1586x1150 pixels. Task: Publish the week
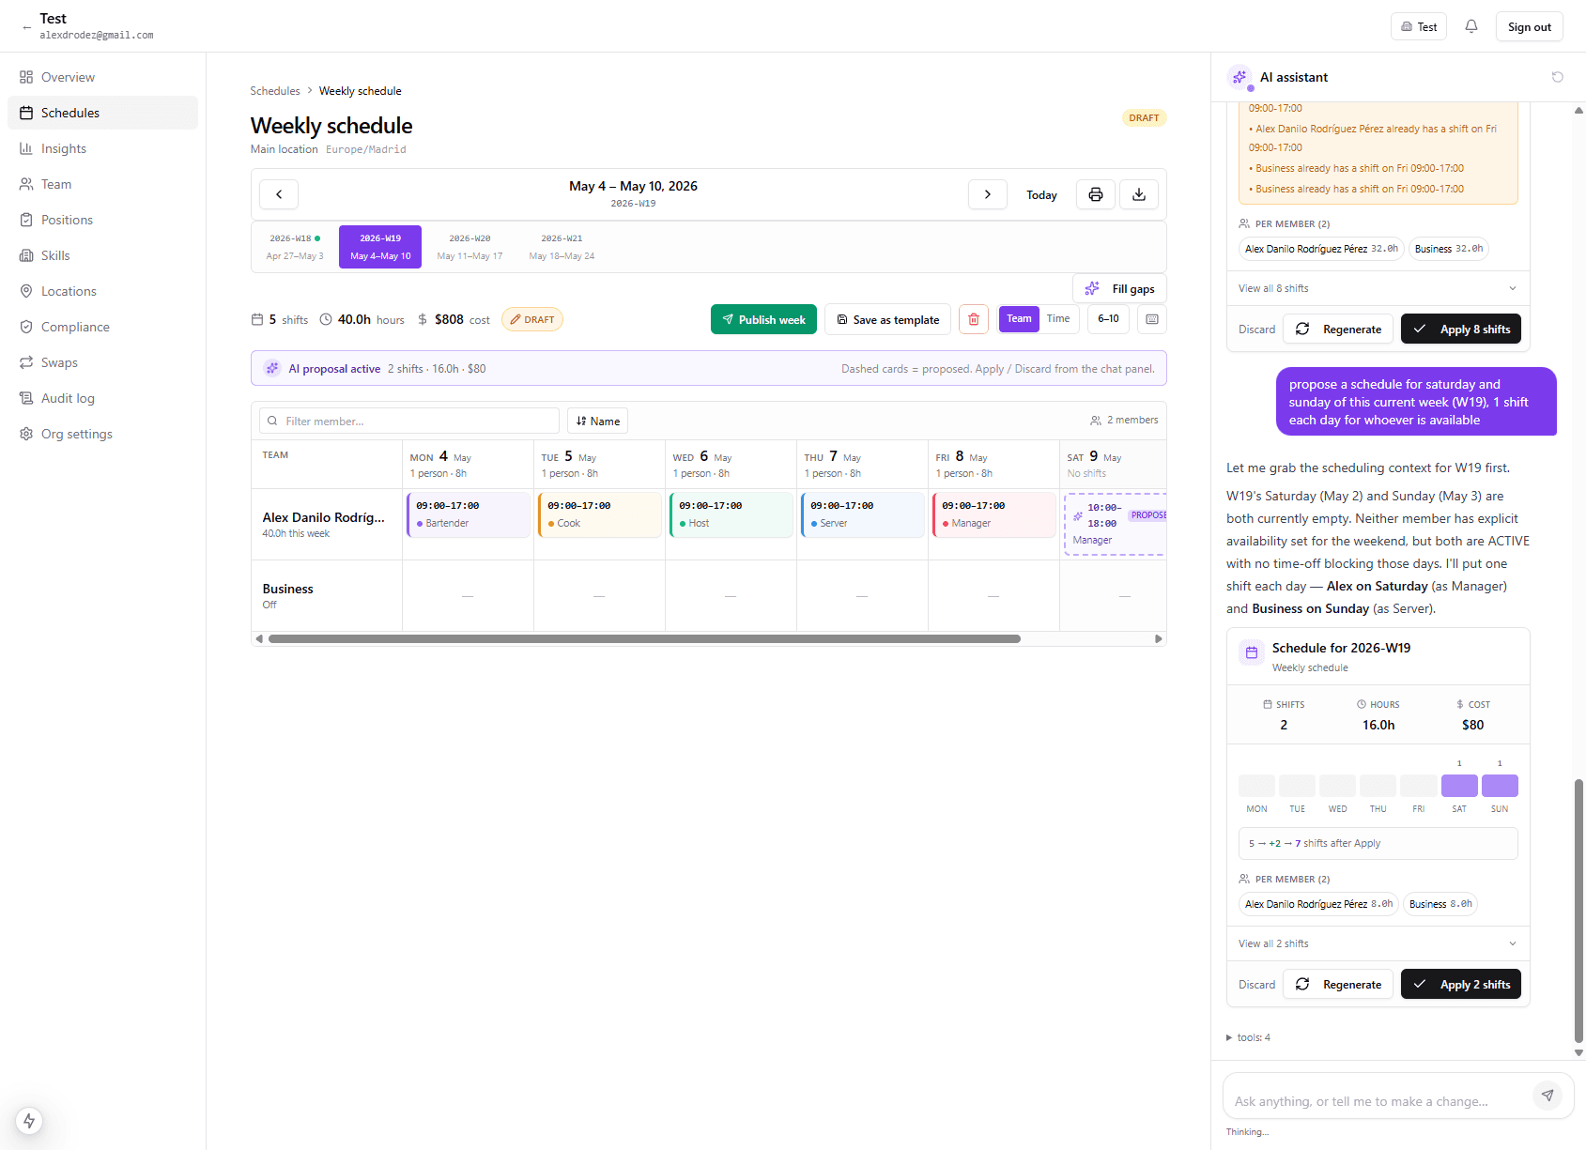coord(763,319)
